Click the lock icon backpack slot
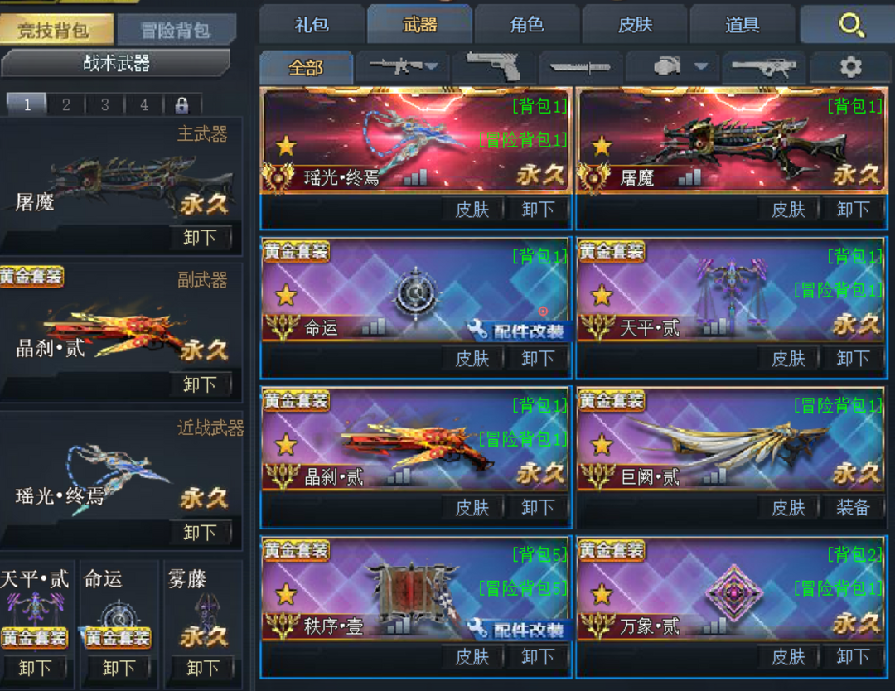The height and width of the screenshot is (691, 895). (181, 104)
